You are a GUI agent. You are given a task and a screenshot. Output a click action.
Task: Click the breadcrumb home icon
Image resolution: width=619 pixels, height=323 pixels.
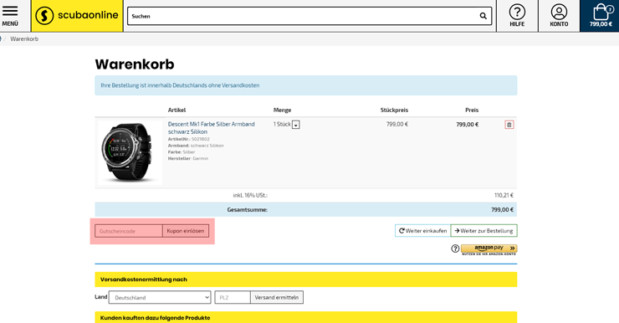coord(1,38)
